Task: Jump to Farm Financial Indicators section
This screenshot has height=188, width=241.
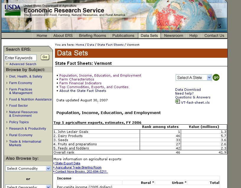Action: pos(80,83)
